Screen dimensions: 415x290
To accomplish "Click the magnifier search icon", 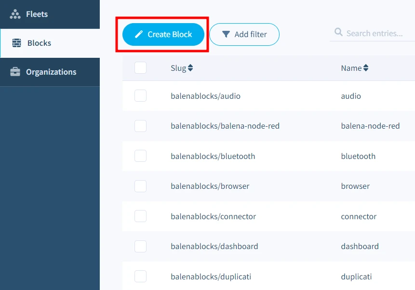I will click(339, 33).
